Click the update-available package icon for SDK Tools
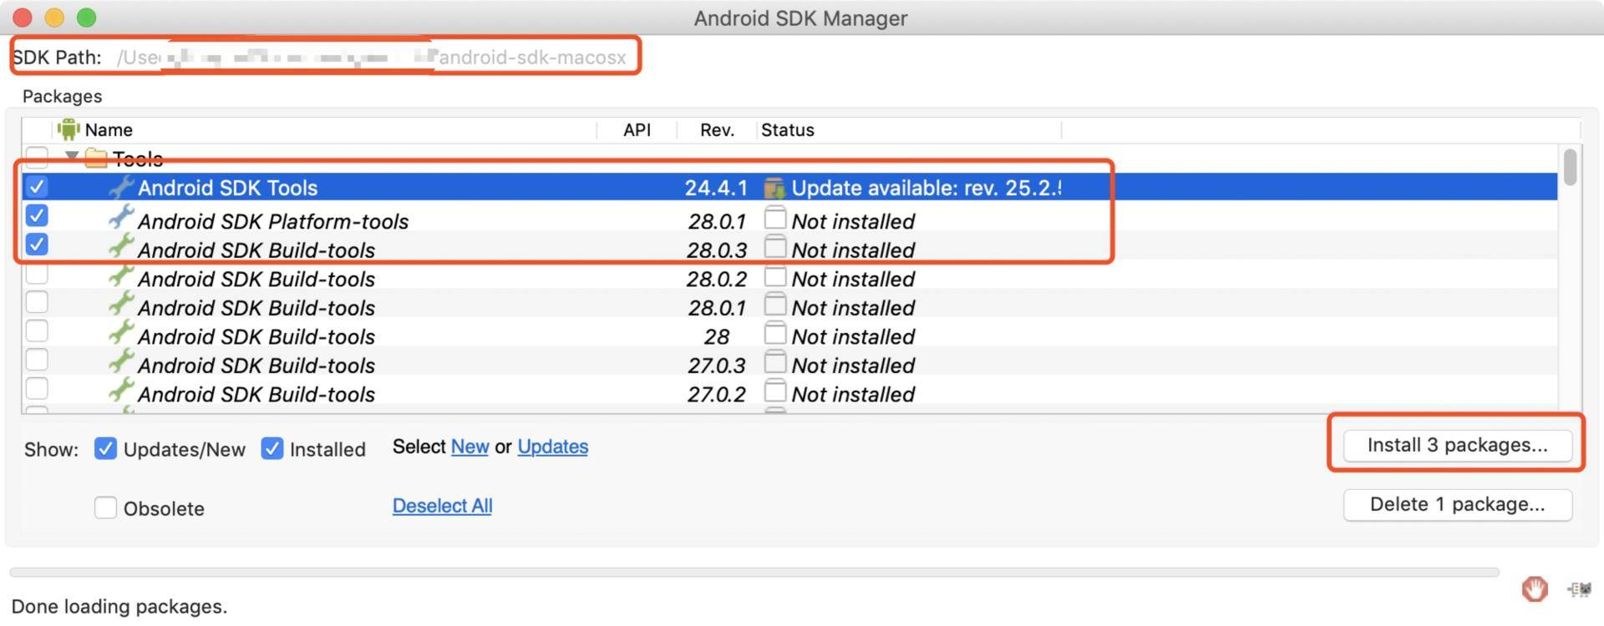Viewport: 1604px width, 626px height. point(774,188)
